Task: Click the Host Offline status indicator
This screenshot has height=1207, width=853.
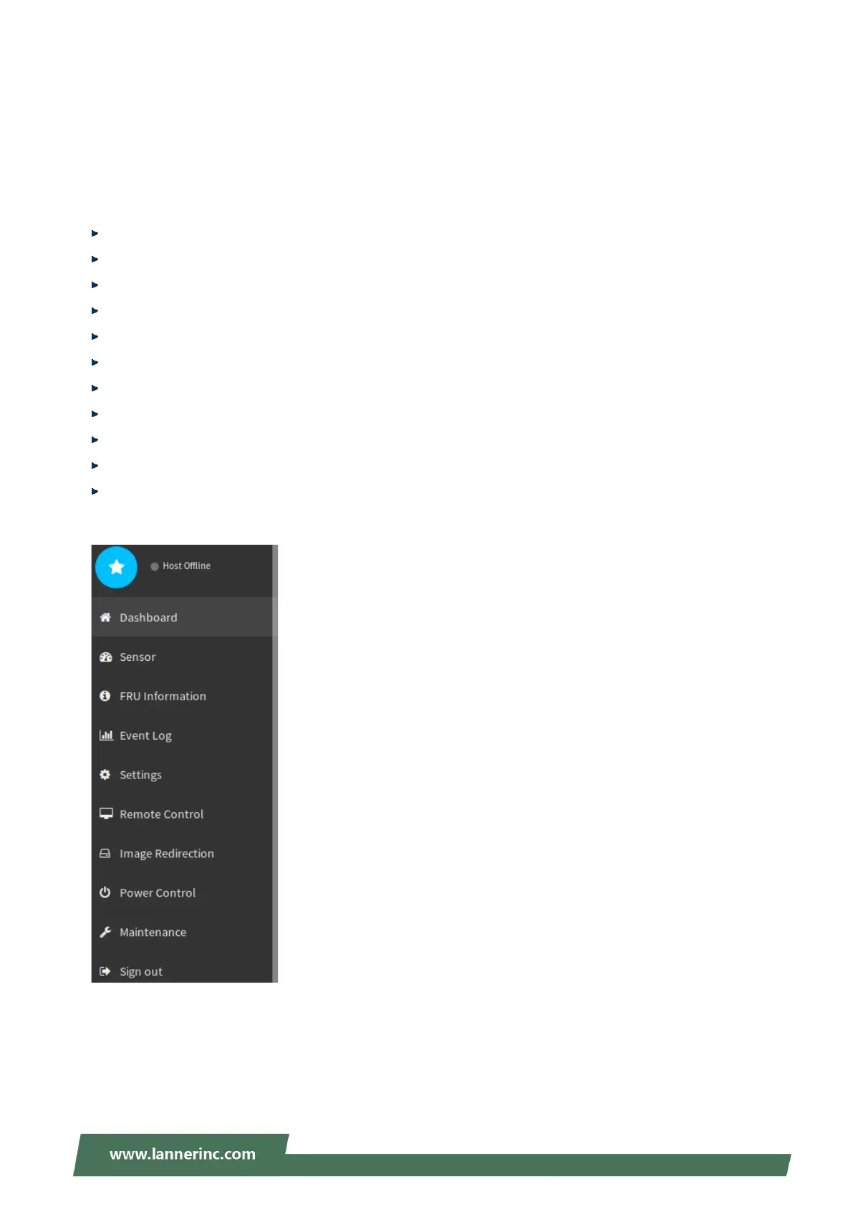Action: [180, 566]
